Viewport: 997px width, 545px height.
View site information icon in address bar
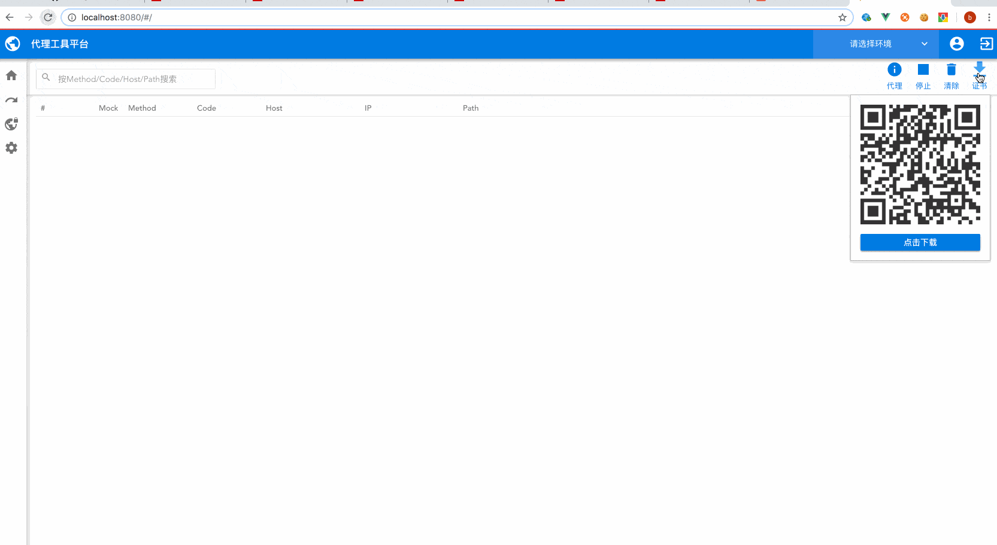(x=72, y=17)
